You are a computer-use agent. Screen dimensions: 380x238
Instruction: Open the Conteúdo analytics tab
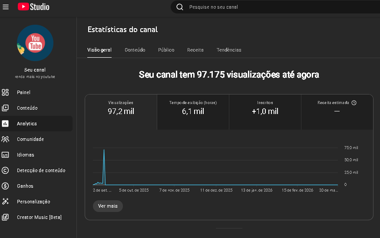click(x=135, y=50)
